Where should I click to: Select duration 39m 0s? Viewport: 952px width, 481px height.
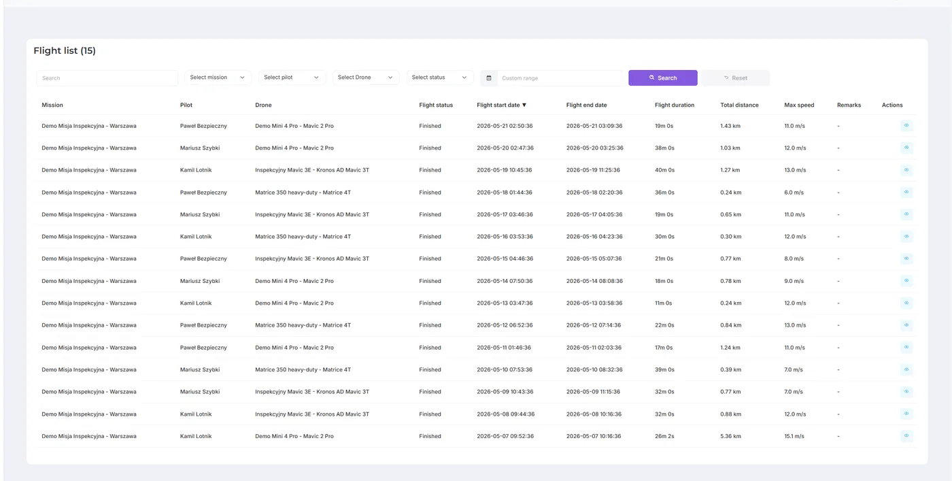click(664, 369)
